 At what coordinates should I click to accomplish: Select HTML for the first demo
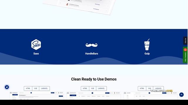click(28, 88)
